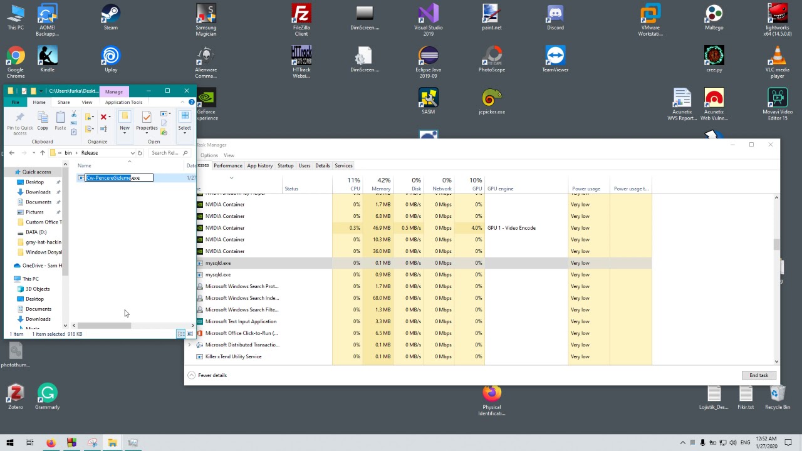Launch PhotoScape from the desktop
The image size is (802, 451).
point(492,60)
